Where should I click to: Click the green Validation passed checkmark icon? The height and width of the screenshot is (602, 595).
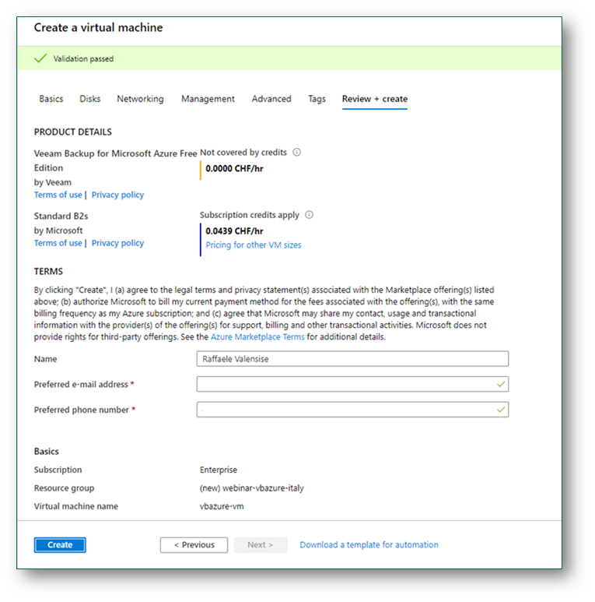(x=40, y=58)
